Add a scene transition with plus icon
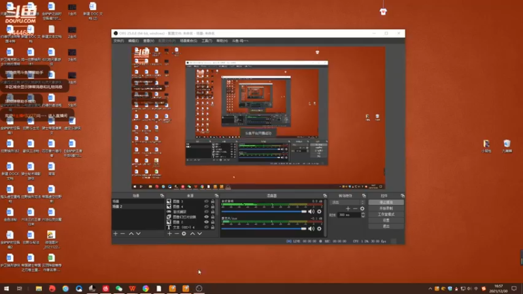The height and width of the screenshot is (294, 523). tap(348, 208)
